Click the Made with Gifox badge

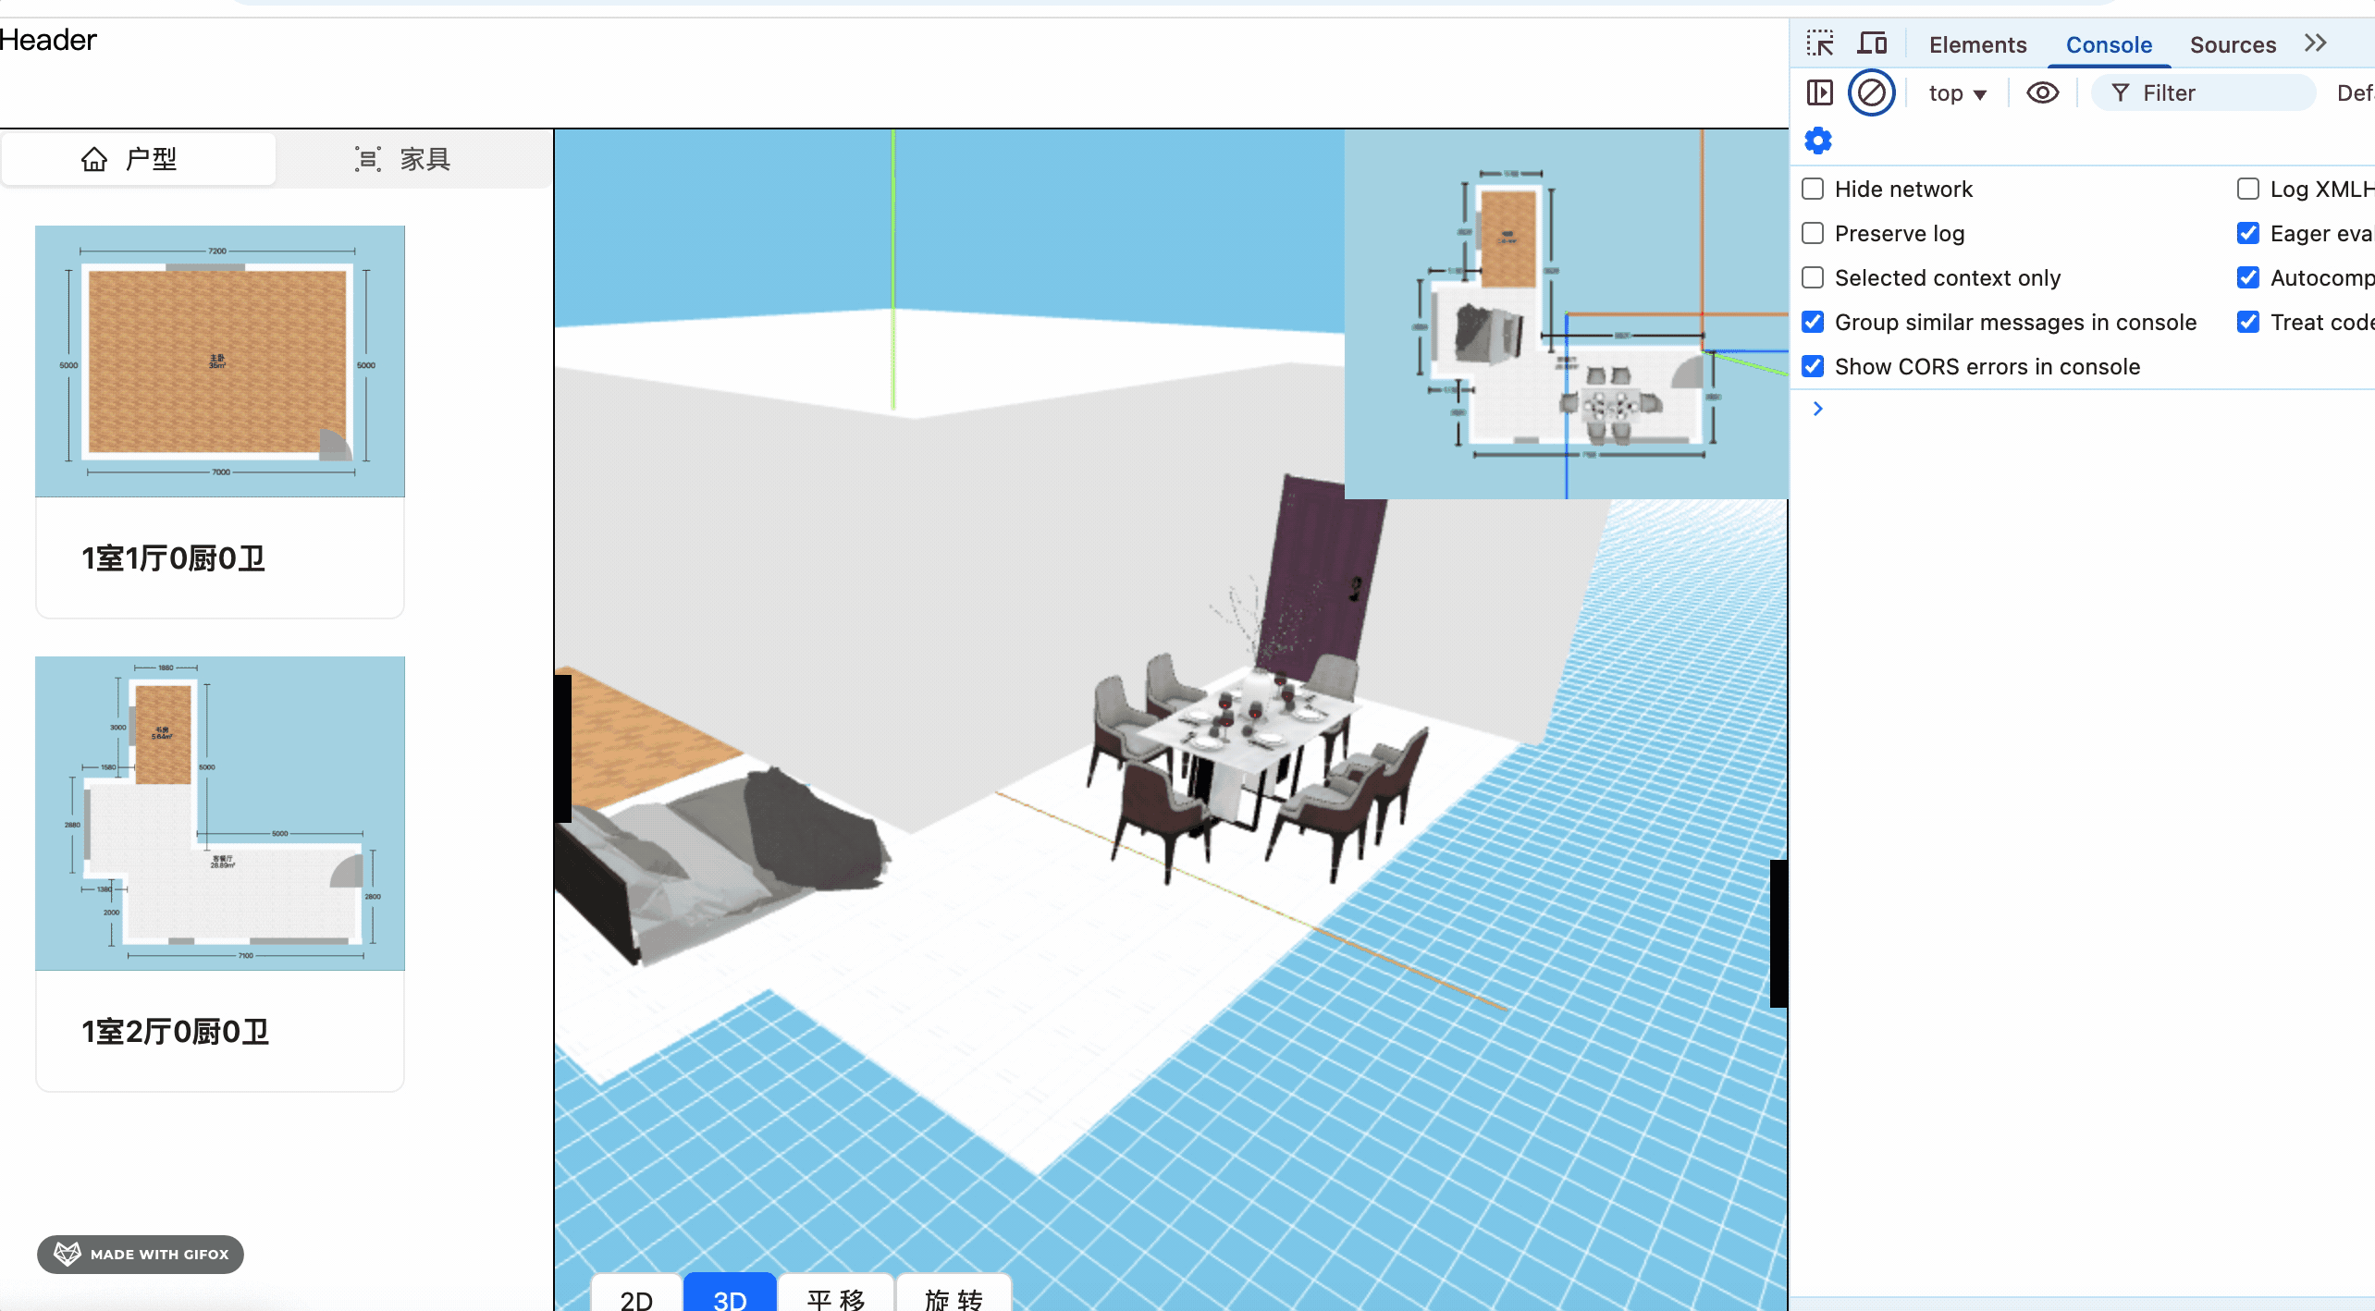coord(141,1254)
